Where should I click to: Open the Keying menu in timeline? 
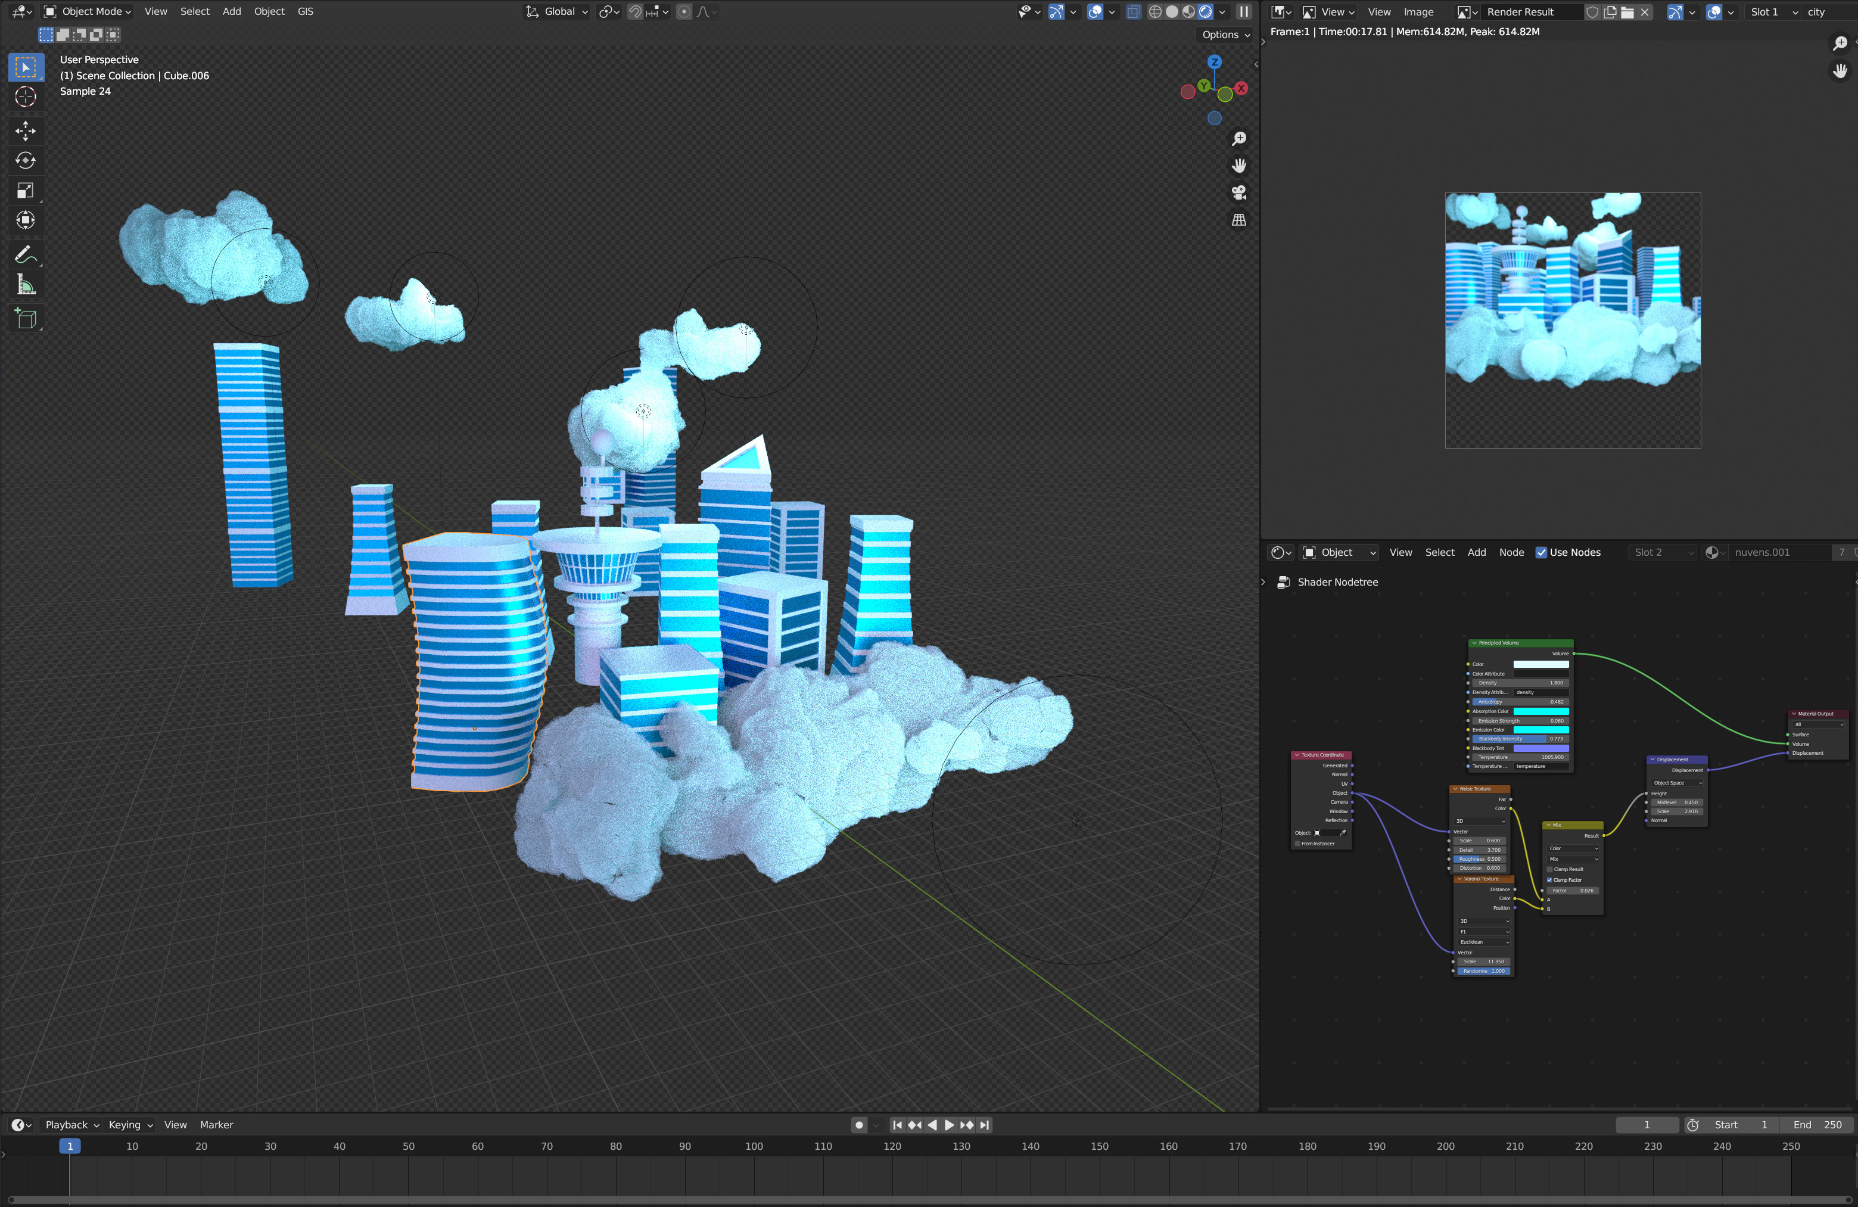(x=130, y=1125)
